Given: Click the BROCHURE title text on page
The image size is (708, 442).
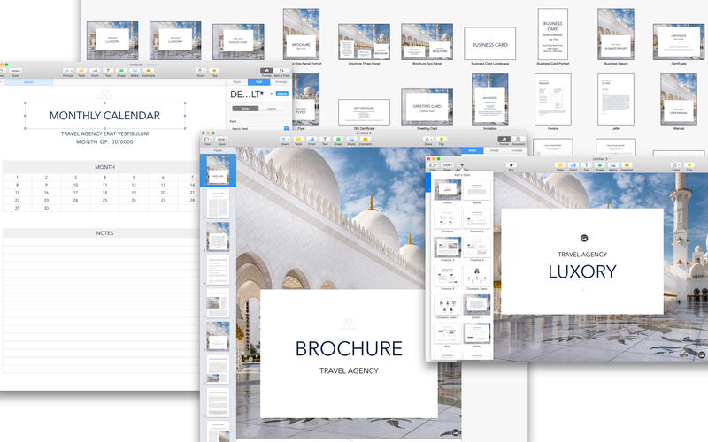Looking at the screenshot, I should click(x=349, y=348).
